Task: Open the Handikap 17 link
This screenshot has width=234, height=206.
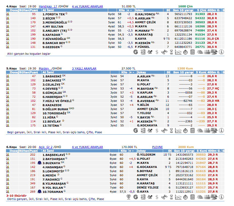Action: (x=48, y=6)
